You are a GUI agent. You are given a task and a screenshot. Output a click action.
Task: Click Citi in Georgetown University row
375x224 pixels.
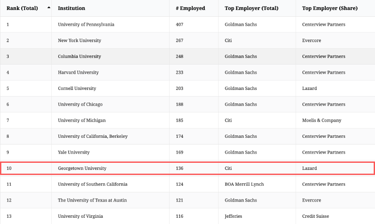(x=228, y=168)
